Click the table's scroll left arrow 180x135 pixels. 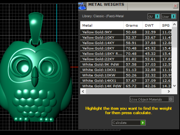click(83, 91)
